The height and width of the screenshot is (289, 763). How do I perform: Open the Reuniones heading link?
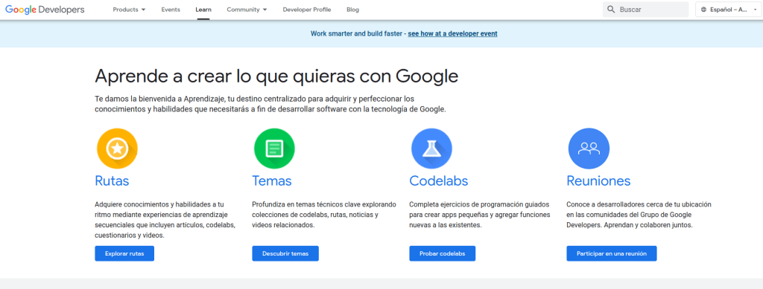[598, 181]
